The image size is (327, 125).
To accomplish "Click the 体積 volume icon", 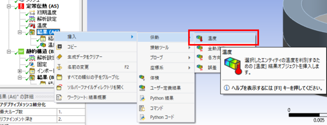I will tap(142, 78).
